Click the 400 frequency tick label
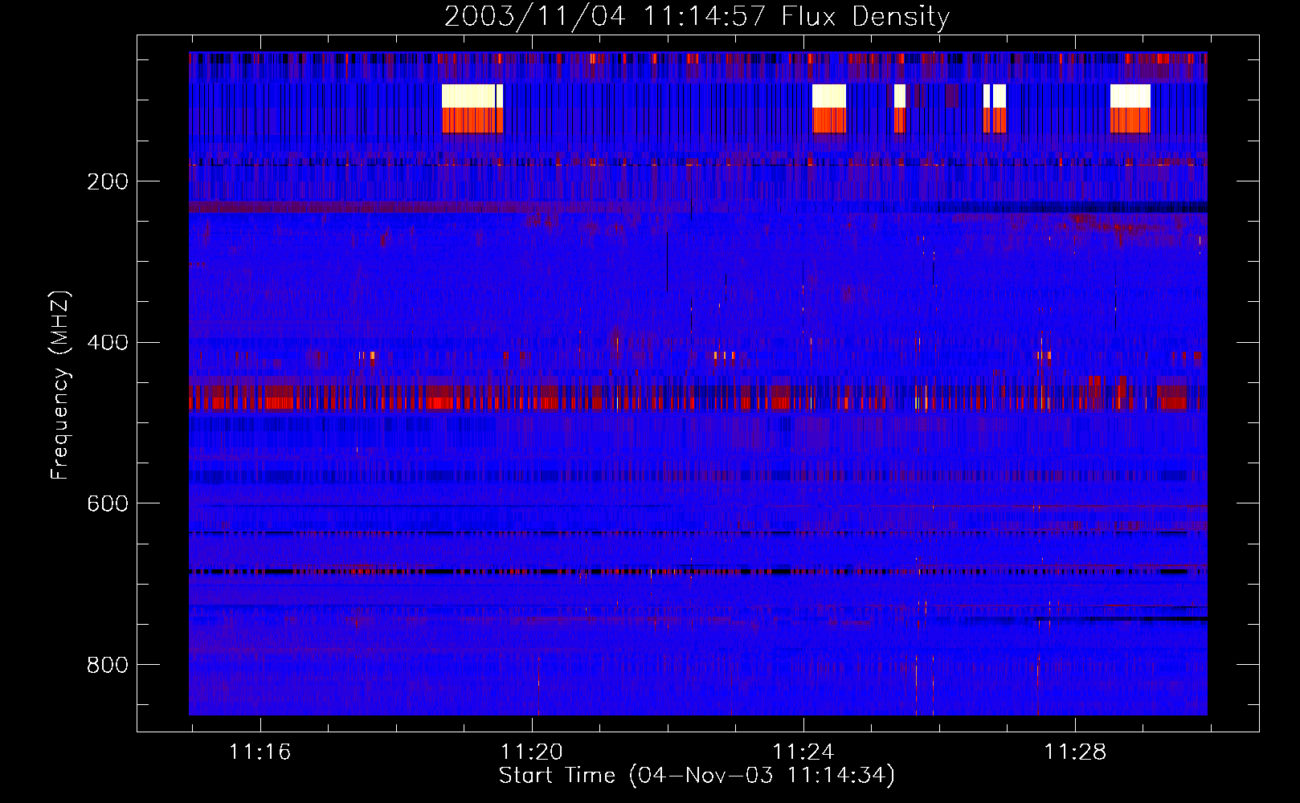Viewport: 1300px width, 803px height. pyautogui.click(x=108, y=343)
